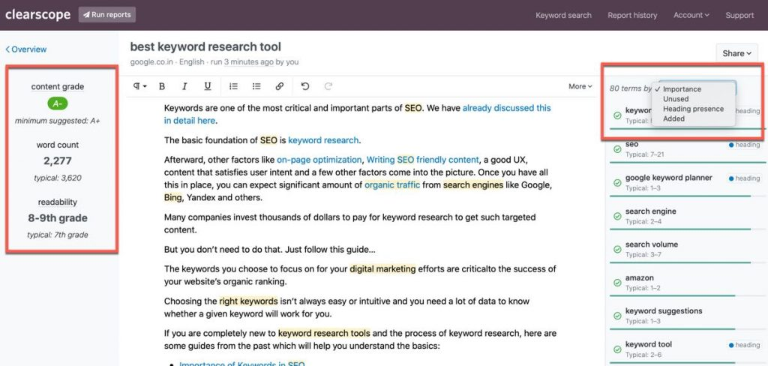Image resolution: width=768 pixels, height=366 pixels.
Task: Insert a bulleted list
Action: (x=256, y=86)
